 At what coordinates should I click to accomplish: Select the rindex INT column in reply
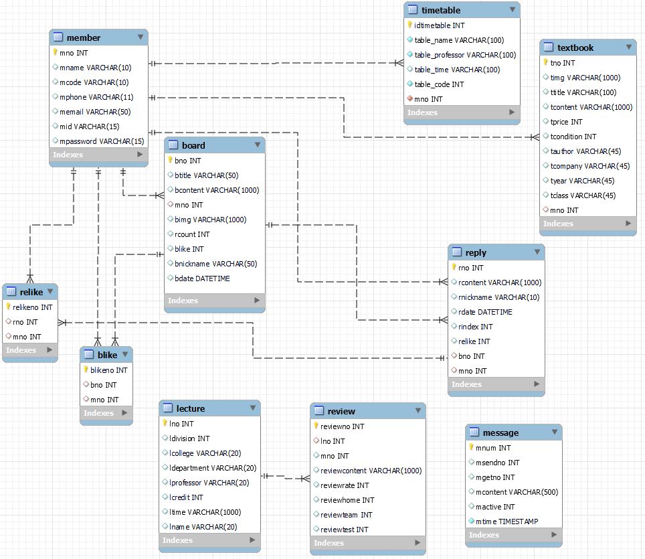(x=496, y=327)
